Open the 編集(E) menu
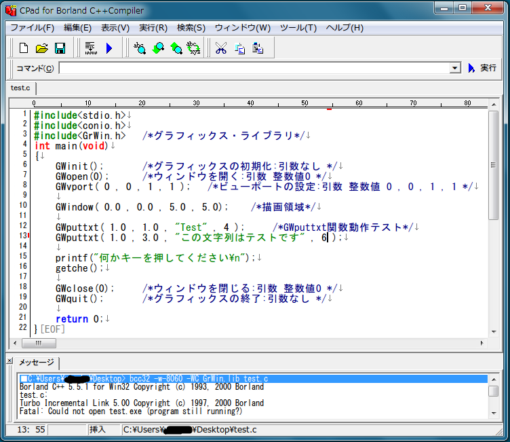Viewport: 510px width, 442px height. 78,28
